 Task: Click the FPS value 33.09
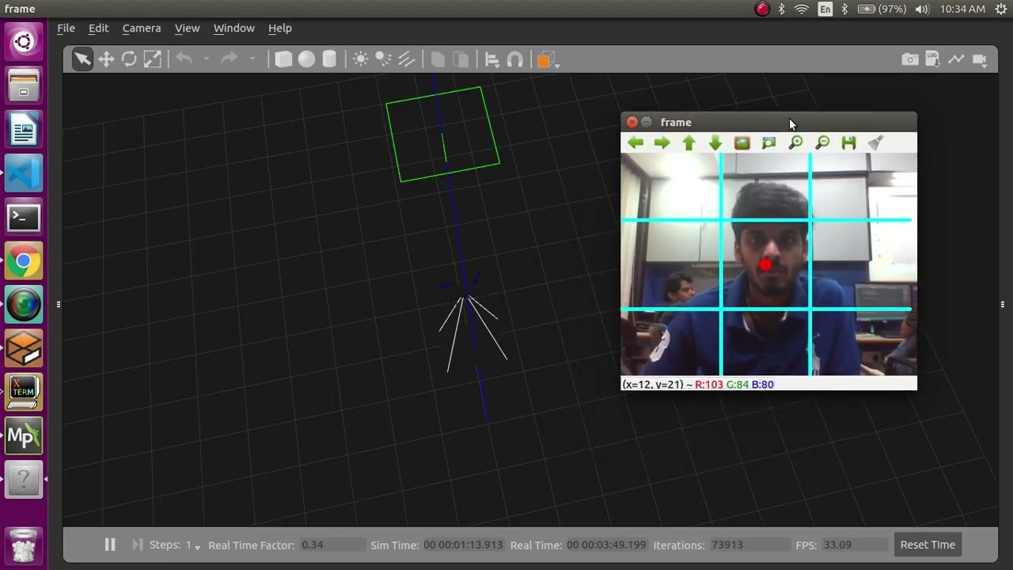[853, 545]
